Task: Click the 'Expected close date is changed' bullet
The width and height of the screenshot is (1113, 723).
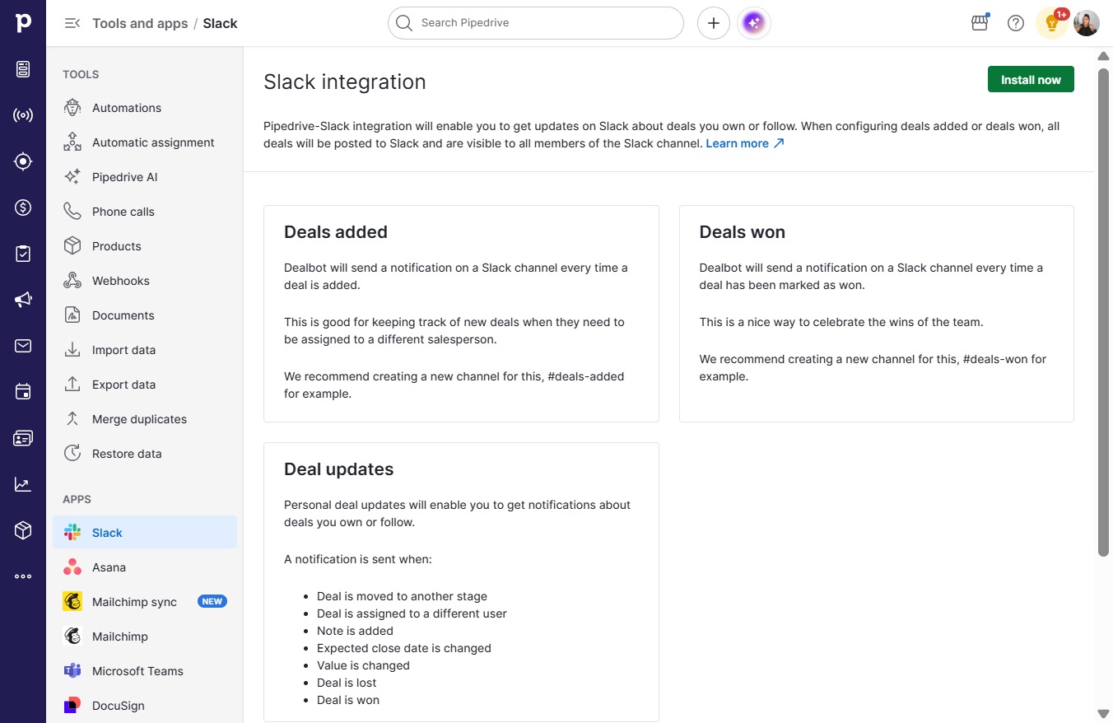Action: 404,648
